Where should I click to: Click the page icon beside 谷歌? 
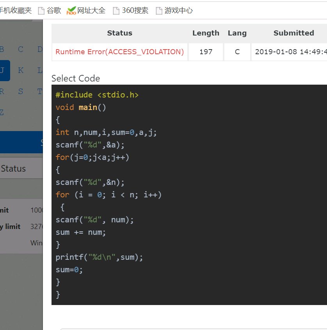(41, 11)
